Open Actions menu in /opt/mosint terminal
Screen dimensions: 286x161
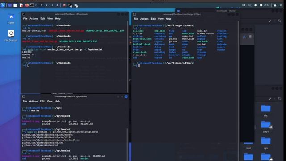(34, 101)
